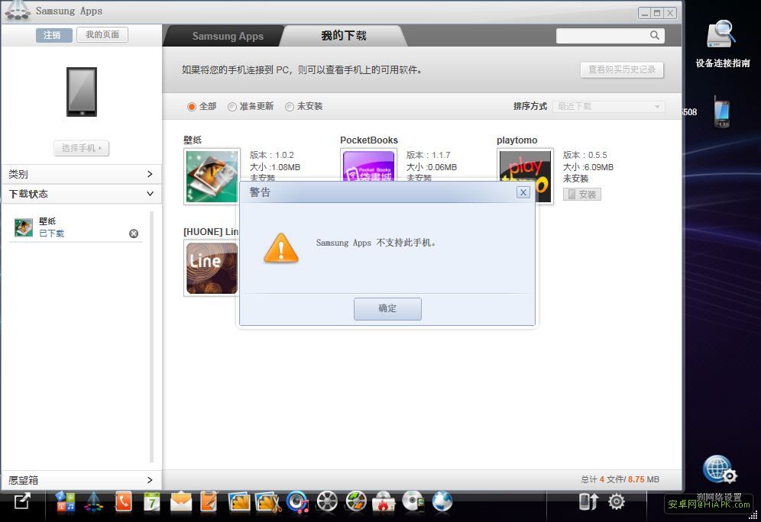The image size is (761, 522).
Task: Select the 壁纸 item in download list
Action: 75,227
